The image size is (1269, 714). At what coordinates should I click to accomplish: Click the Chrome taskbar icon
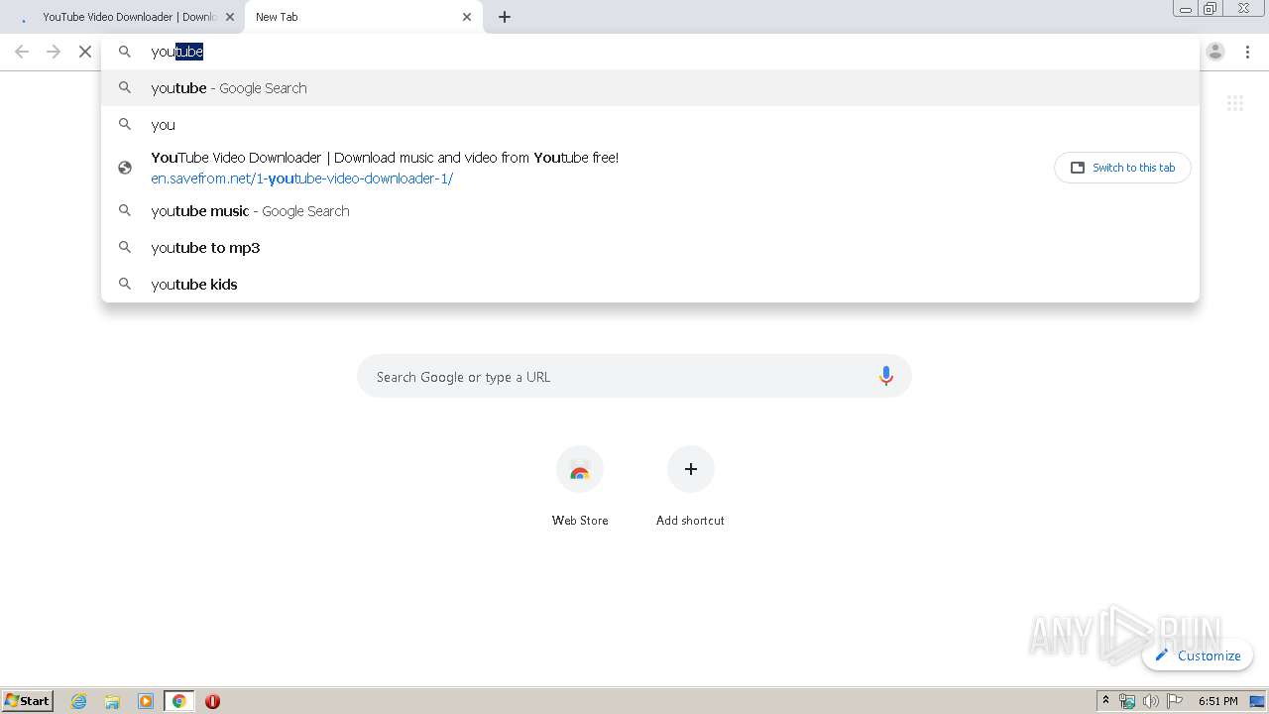point(179,701)
